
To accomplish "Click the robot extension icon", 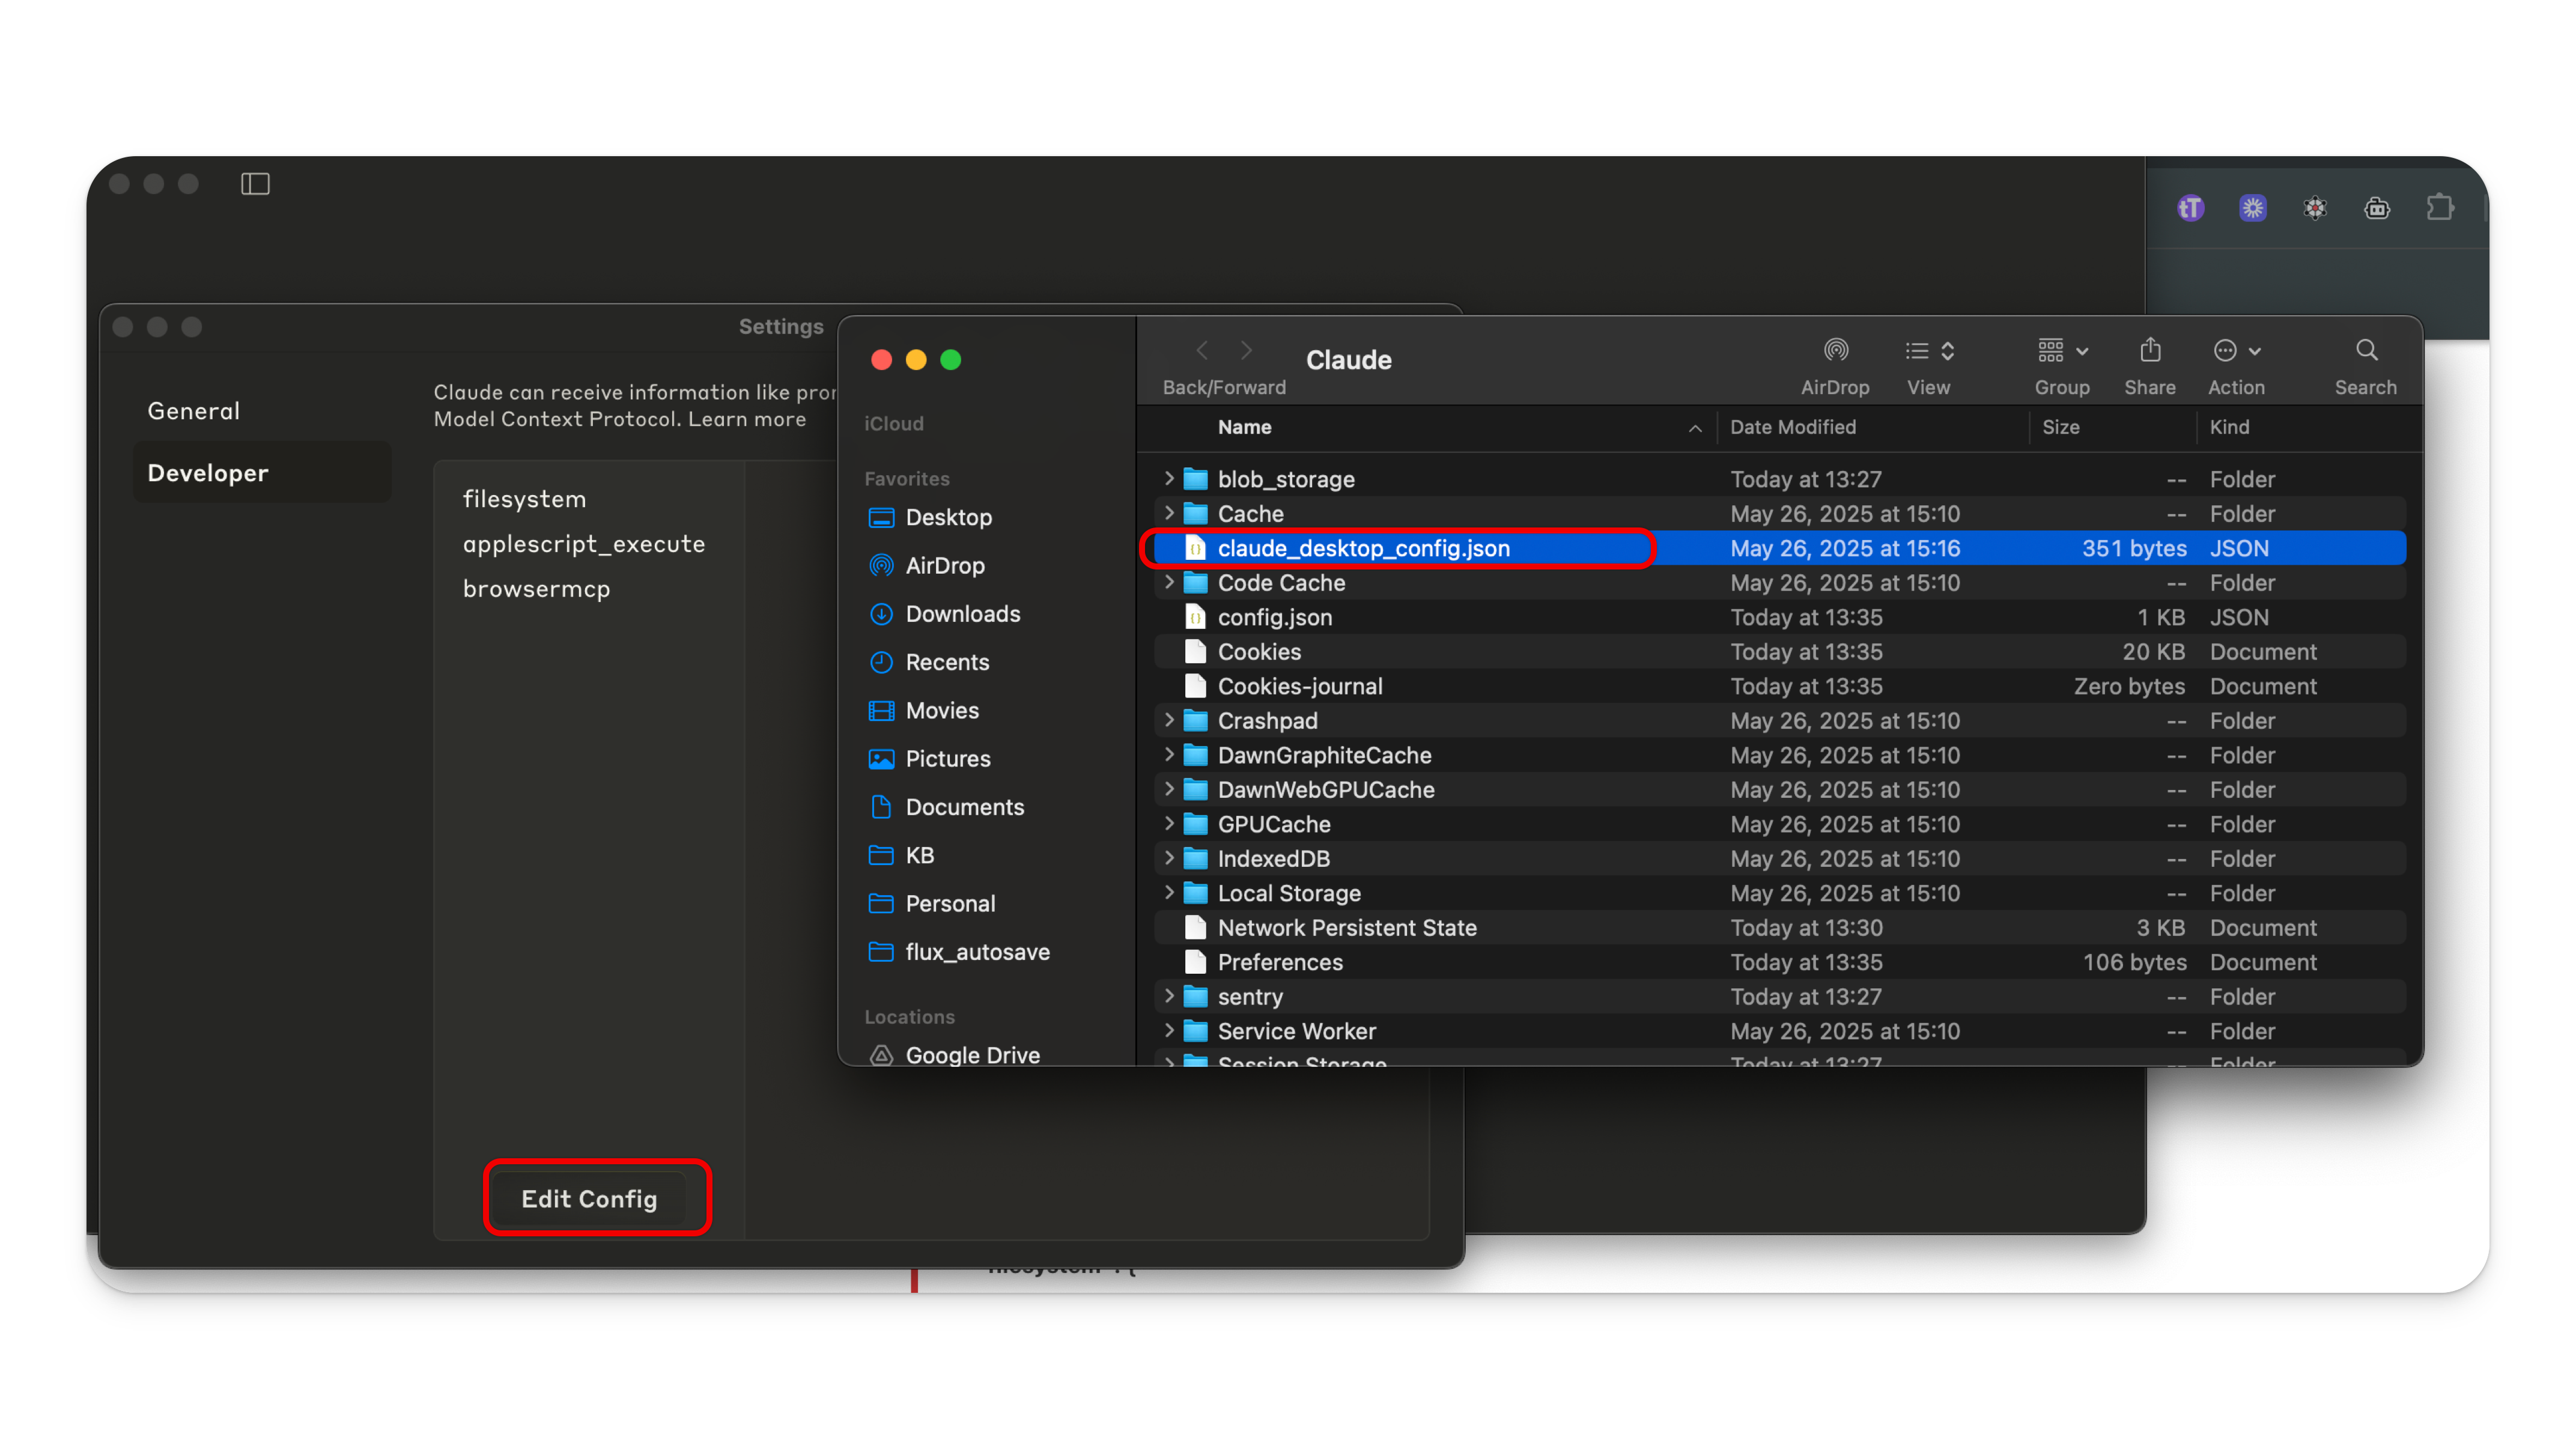I will tap(2377, 208).
